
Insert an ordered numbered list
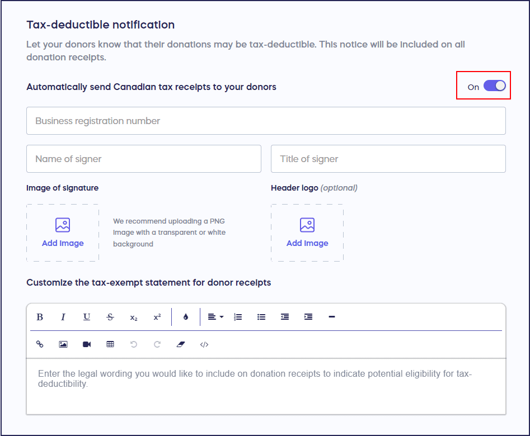pyautogui.click(x=238, y=317)
